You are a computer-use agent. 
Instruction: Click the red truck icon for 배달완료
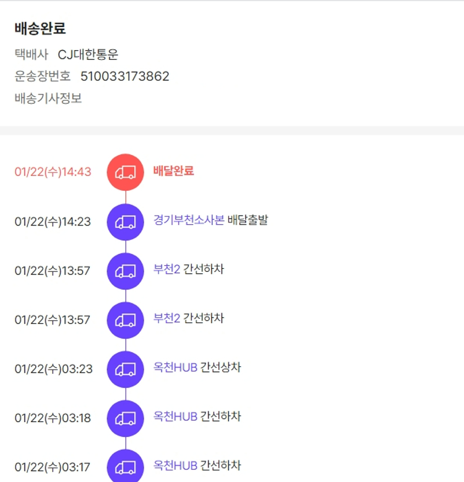[x=126, y=172]
